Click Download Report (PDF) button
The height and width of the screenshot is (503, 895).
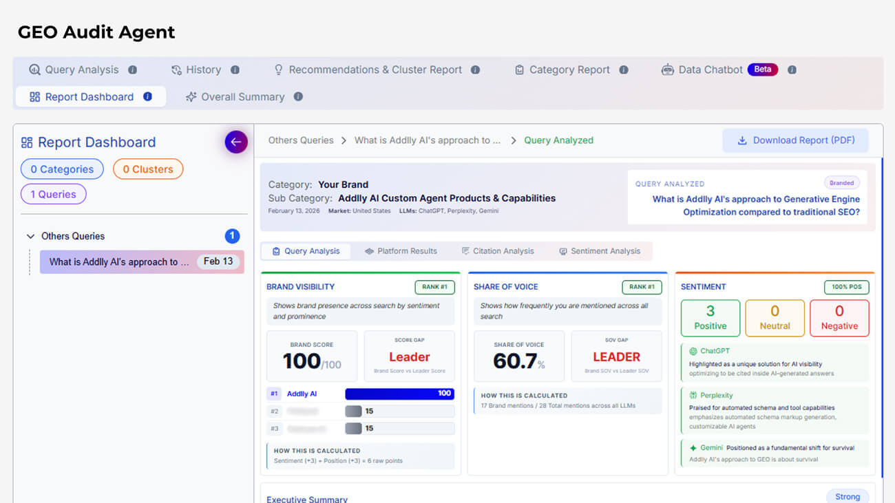pos(795,140)
